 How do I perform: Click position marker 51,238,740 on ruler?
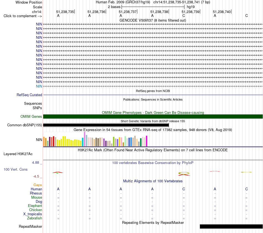(222, 12)
